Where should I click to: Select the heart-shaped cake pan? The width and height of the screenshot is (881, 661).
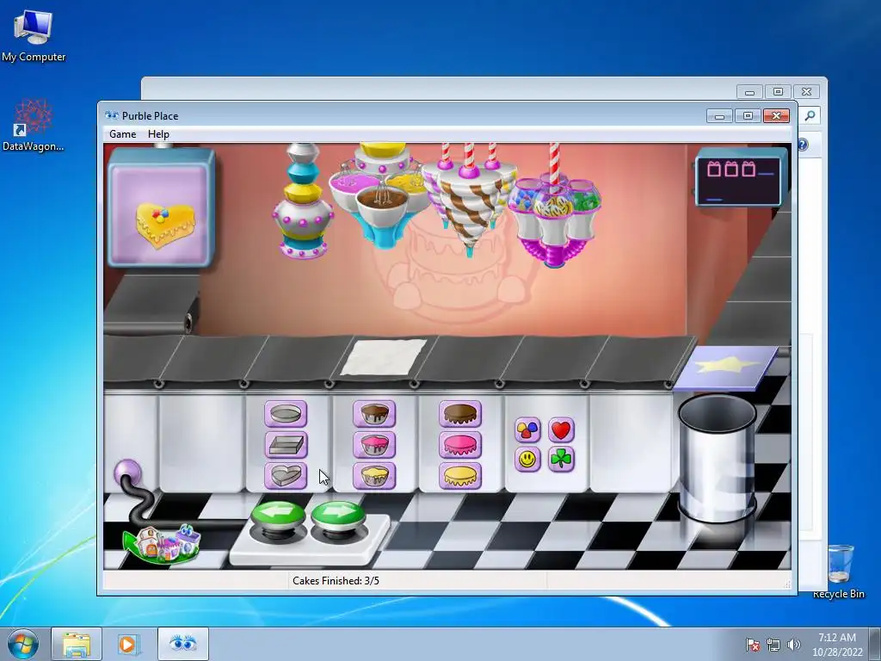[286, 476]
